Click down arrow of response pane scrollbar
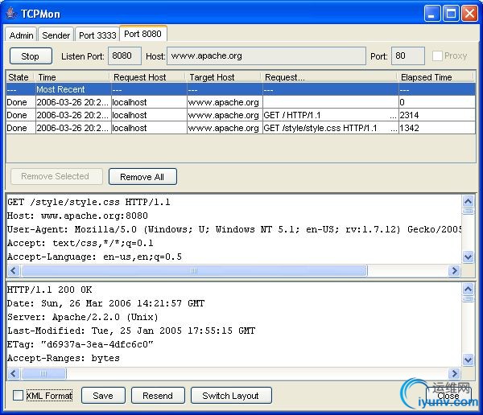Viewport: 483px width, 415px height. pyautogui.click(x=469, y=360)
